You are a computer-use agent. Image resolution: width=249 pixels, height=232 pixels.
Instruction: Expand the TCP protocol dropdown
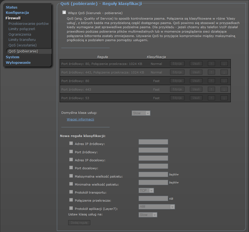pyautogui.click(x=146, y=191)
